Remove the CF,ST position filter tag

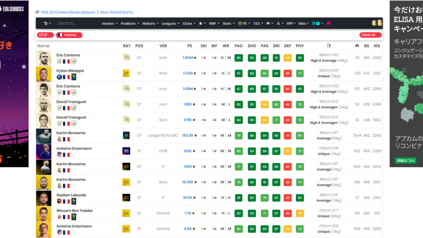[x=50, y=35]
